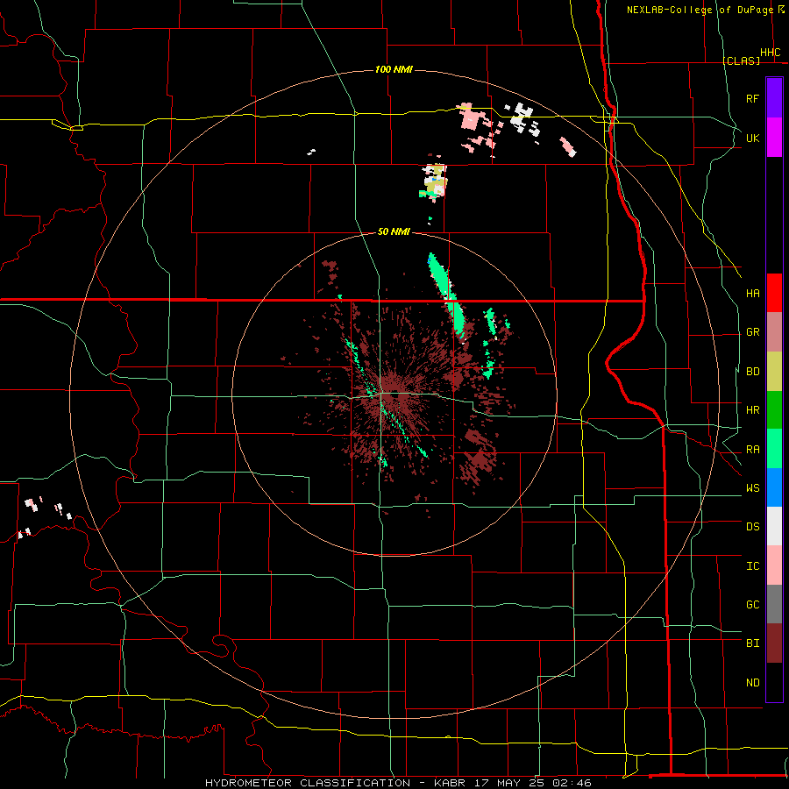Click the WS legend label
Screen dimensions: 789x789
(x=752, y=487)
